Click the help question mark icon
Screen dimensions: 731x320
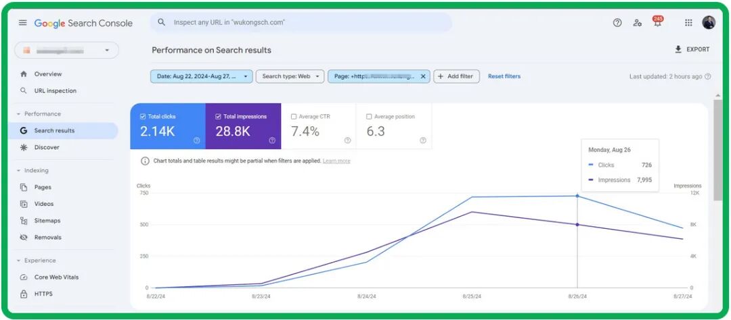coord(617,22)
